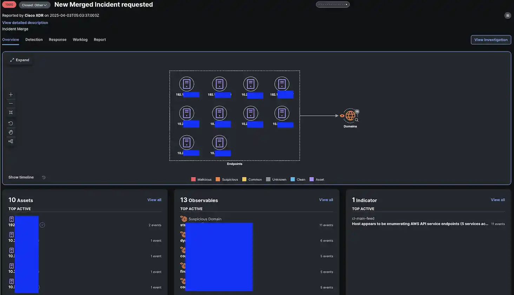
Task: Click the orange Suspicious legend swatch
Action: [218, 179]
